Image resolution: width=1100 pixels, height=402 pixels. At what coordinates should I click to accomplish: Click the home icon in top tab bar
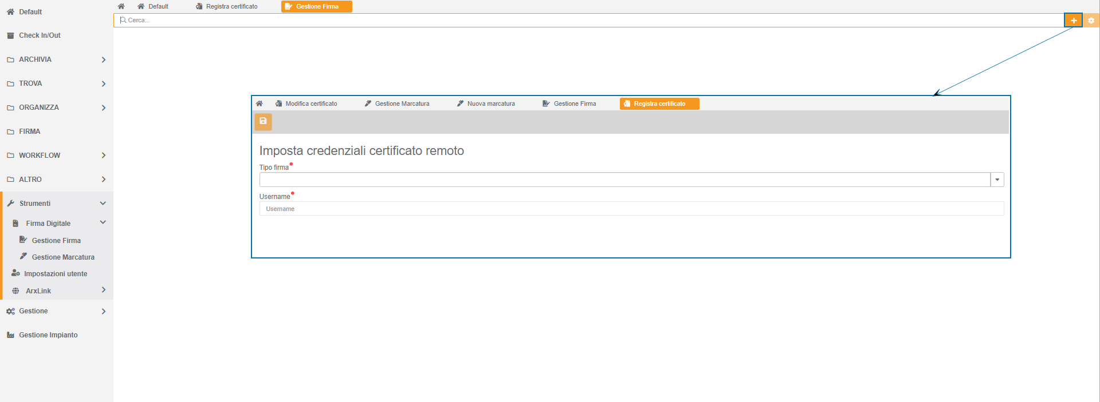click(121, 6)
